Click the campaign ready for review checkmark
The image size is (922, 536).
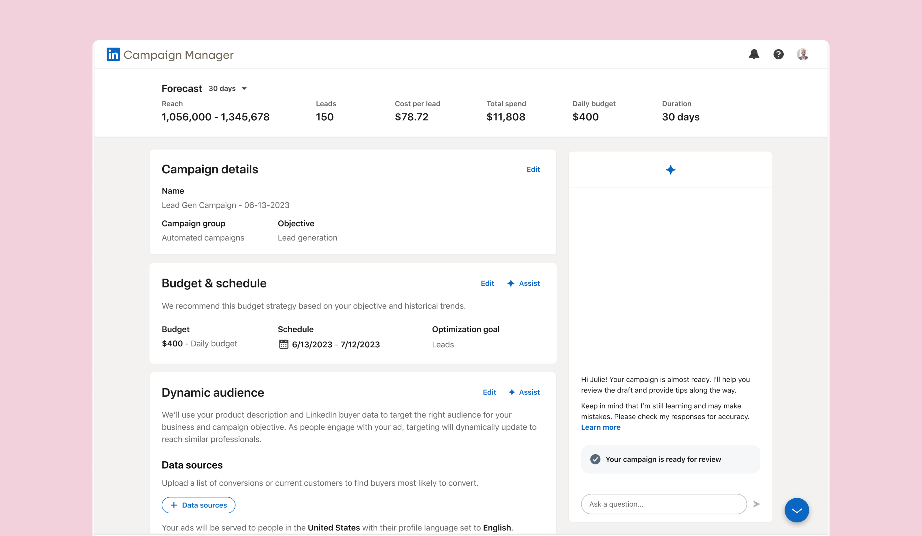[x=595, y=459]
